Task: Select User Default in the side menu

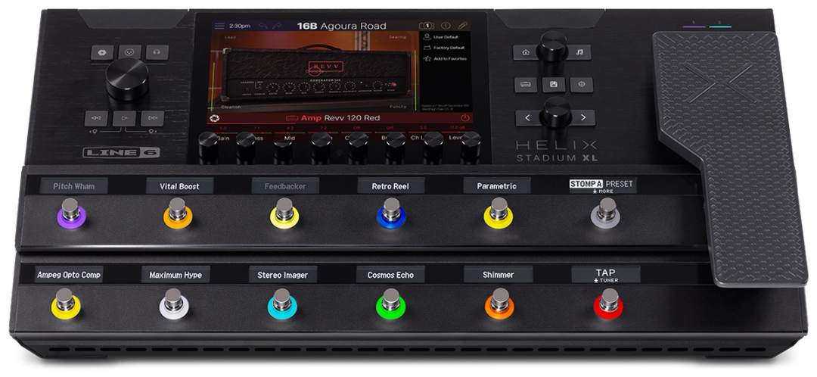Action: click(441, 37)
